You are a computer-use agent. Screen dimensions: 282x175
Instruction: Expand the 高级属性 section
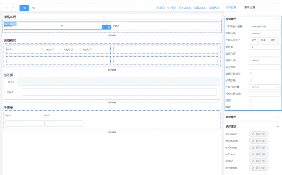[x=253, y=117]
